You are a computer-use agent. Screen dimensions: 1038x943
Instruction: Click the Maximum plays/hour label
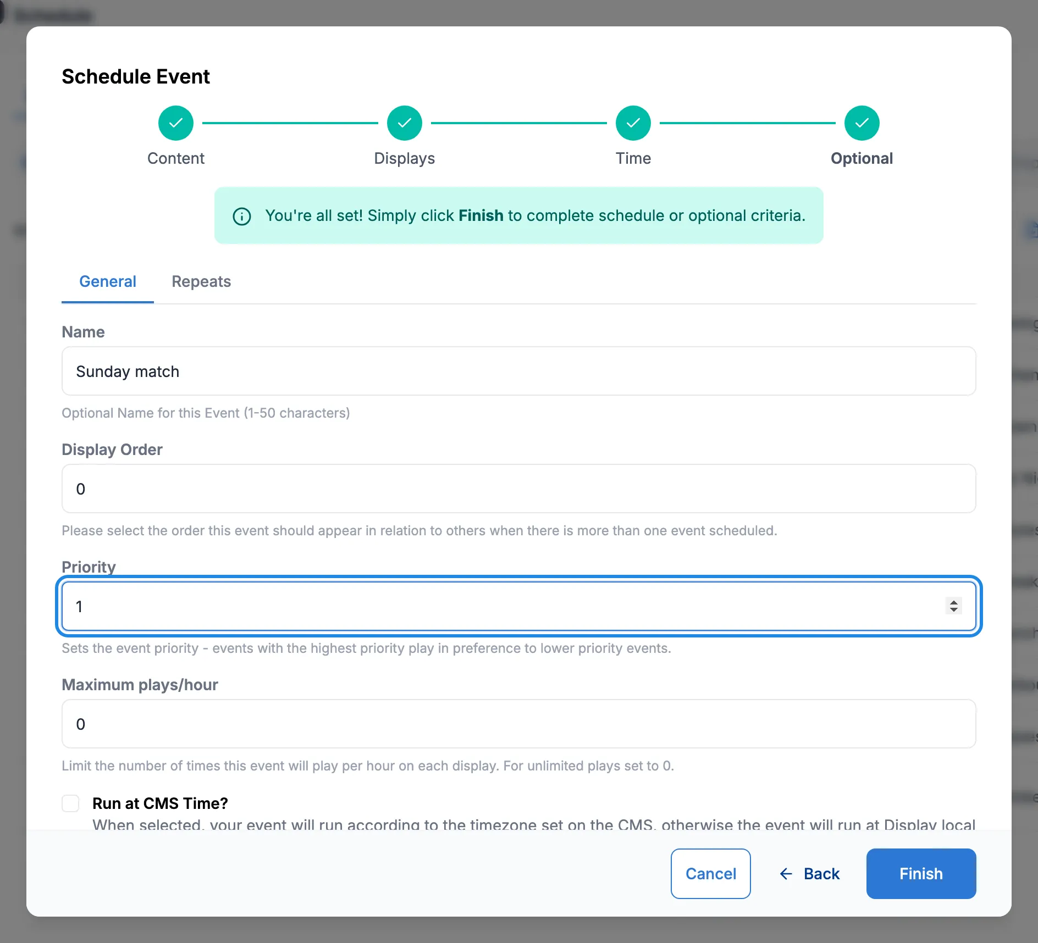tap(140, 685)
